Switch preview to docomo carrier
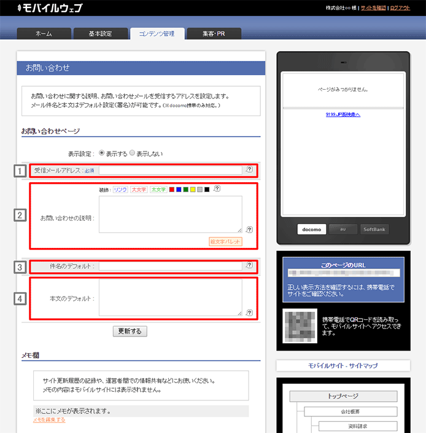The width and height of the screenshot is (426, 433). (x=312, y=229)
